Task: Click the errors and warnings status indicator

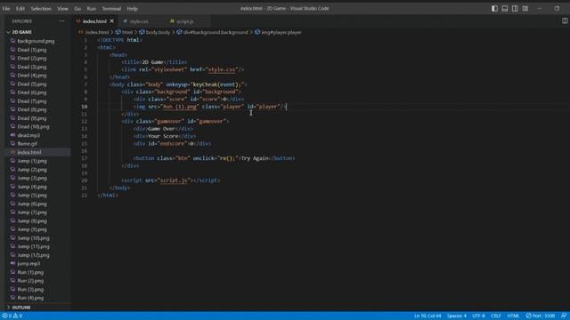Action: coord(12,316)
